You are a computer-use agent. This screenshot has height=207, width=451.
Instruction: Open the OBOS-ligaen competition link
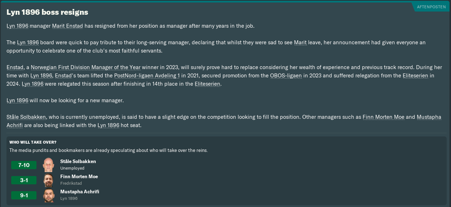287,76
